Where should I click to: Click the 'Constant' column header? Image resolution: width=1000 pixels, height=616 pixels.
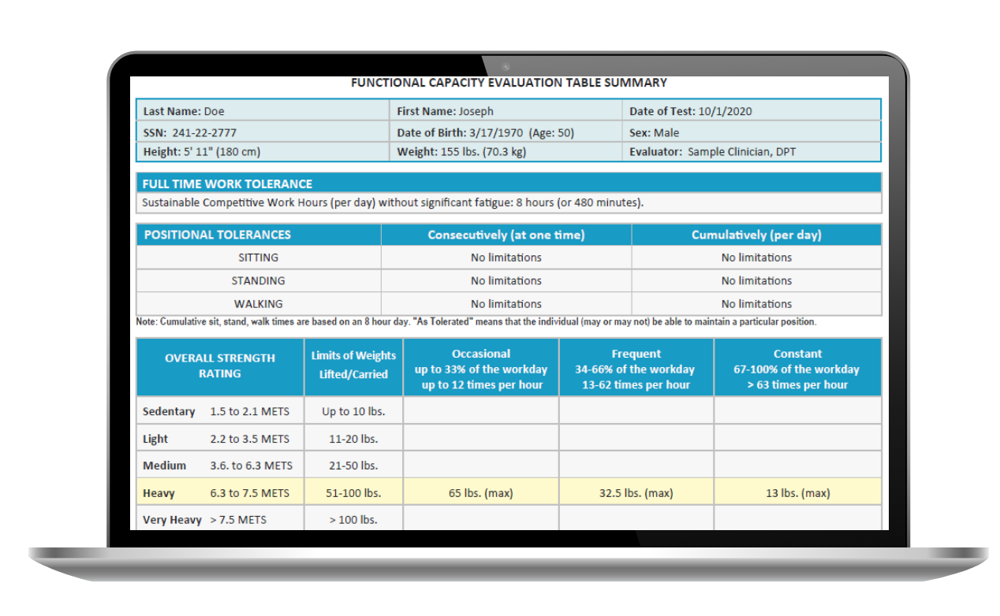[x=797, y=366]
